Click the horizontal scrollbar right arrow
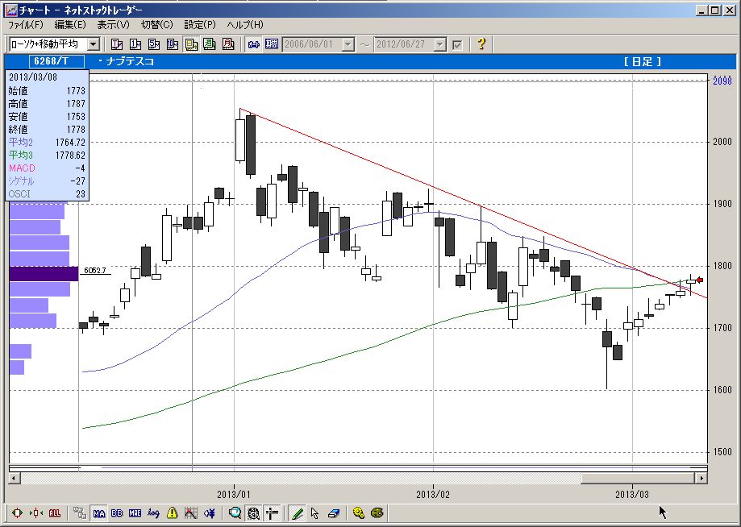Viewport: 741px width, 527px height. (701, 478)
